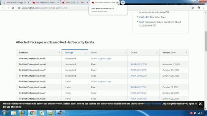Screen dimensions: 207x116
Task: Click Out of support scope for firefox
Action: click(101, 82)
